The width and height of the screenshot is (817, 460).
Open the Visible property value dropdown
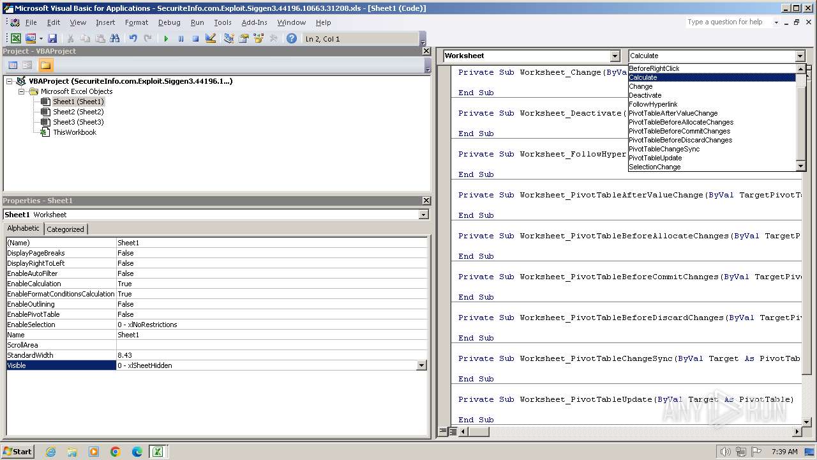click(x=421, y=365)
